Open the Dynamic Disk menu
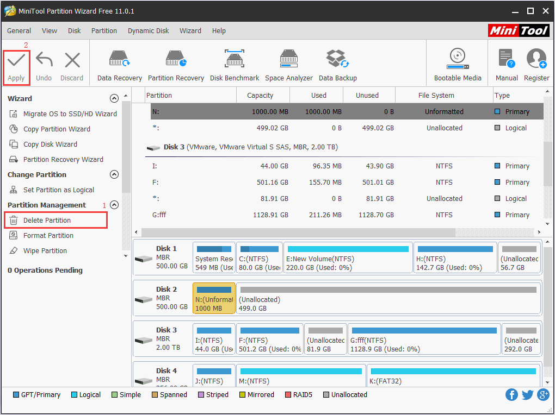 click(x=149, y=31)
